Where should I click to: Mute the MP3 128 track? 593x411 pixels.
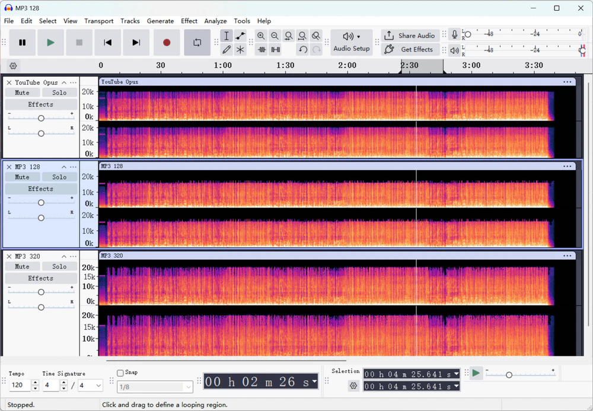click(x=22, y=177)
